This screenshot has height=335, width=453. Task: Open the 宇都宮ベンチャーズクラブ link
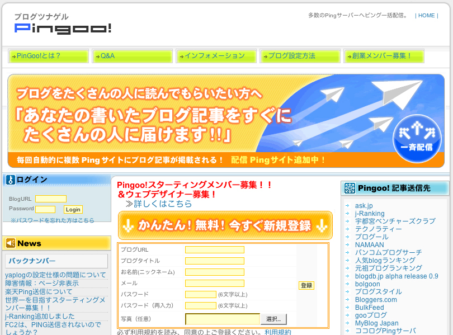coord(395,221)
